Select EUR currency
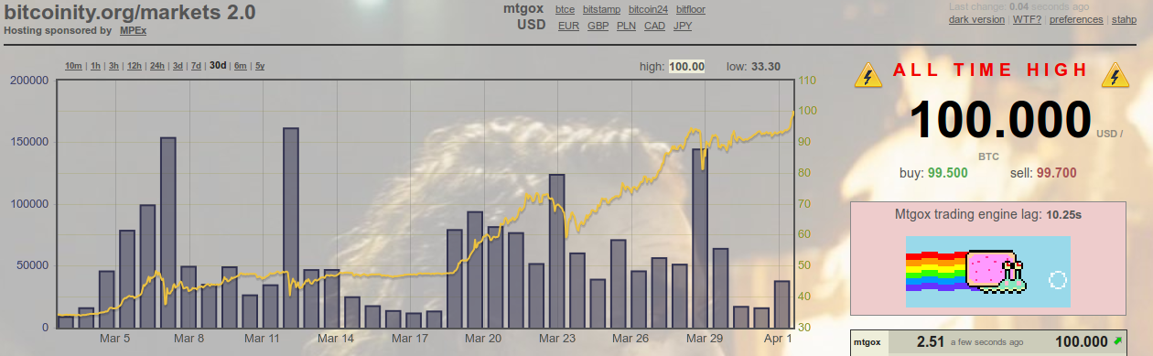Image resolution: width=1153 pixels, height=356 pixels. coord(568,26)
